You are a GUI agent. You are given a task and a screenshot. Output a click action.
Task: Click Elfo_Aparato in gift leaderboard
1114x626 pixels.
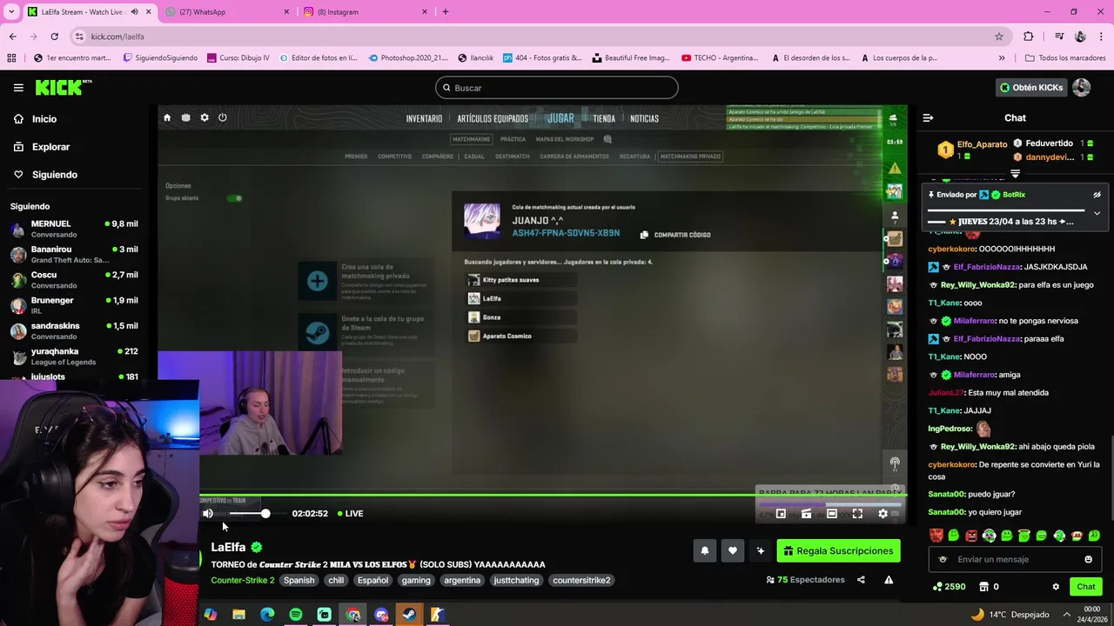[x=982, y=144]
